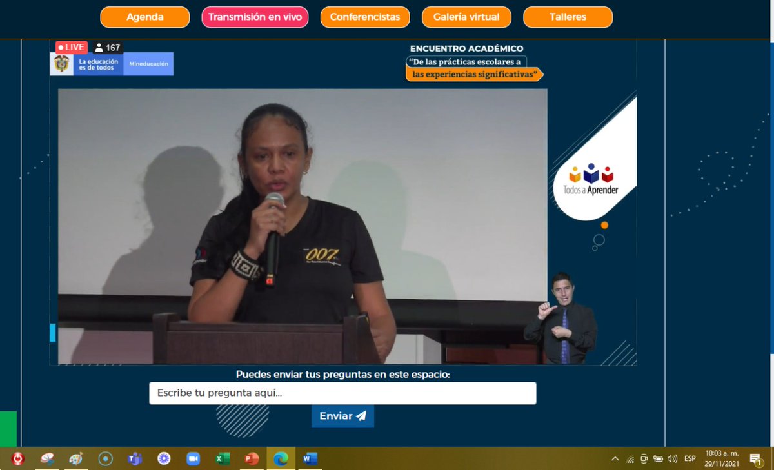This screenshot has width=774, height=470.
Task: Open the satellite dish app in taskbar
Action: pyautogui.click(x=47, y=458)
